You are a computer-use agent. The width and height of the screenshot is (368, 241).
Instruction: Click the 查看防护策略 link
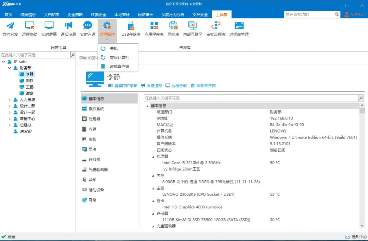pos(123,85)
